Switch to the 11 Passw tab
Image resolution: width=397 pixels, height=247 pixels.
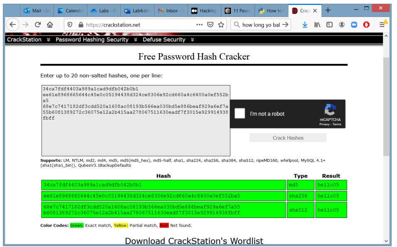tap(238, 11)
